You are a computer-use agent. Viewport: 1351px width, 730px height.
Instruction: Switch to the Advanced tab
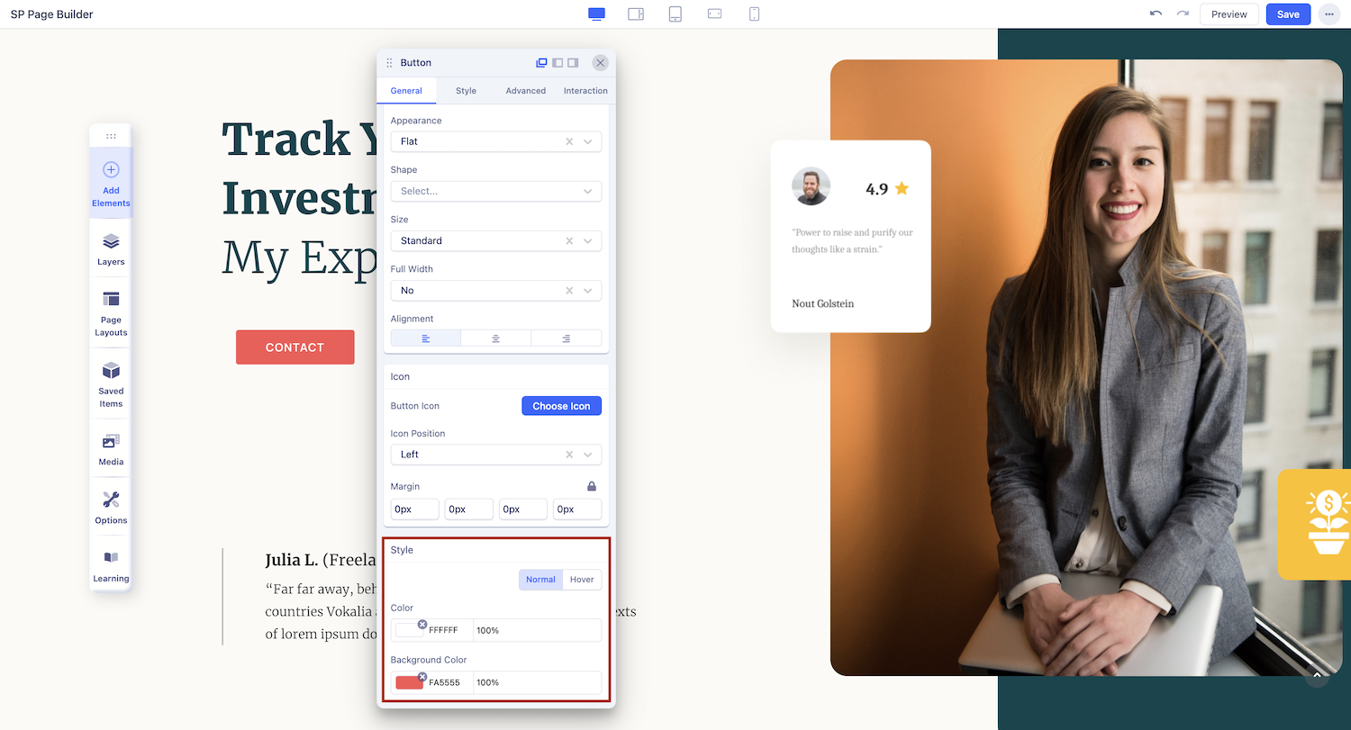pos(525,91)
